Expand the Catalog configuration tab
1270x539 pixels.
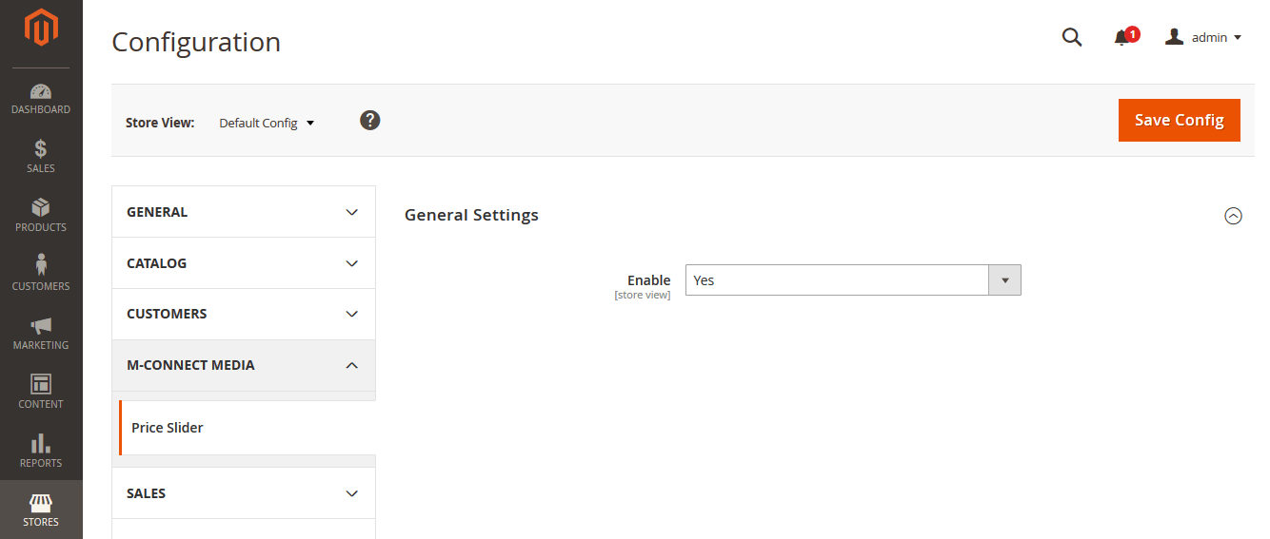pos(244,263)
